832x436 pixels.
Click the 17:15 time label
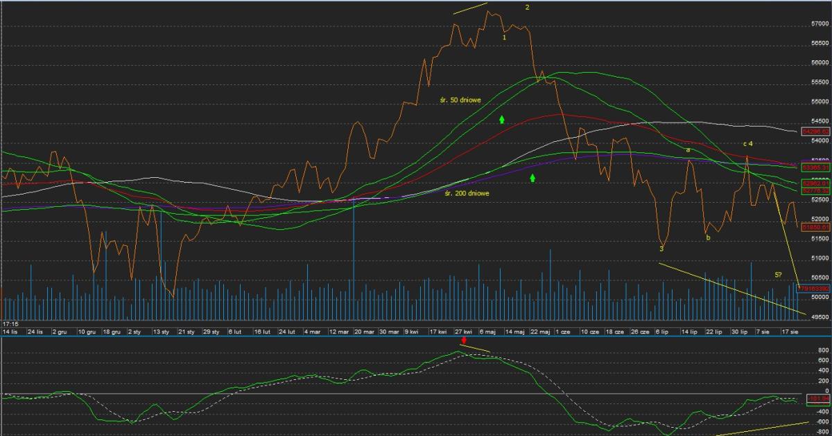[x=10, y=323]
